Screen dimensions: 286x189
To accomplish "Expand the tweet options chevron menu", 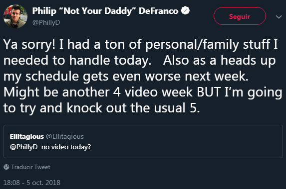I will (279, 17).
